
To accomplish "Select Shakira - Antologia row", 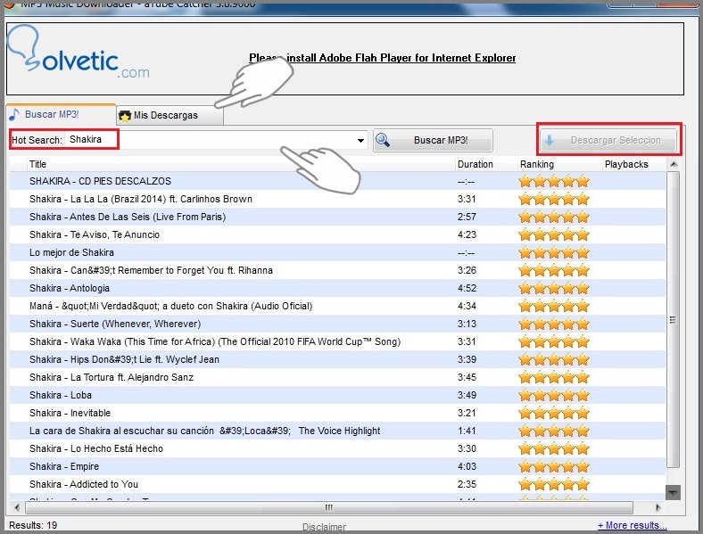I will 337,288.
